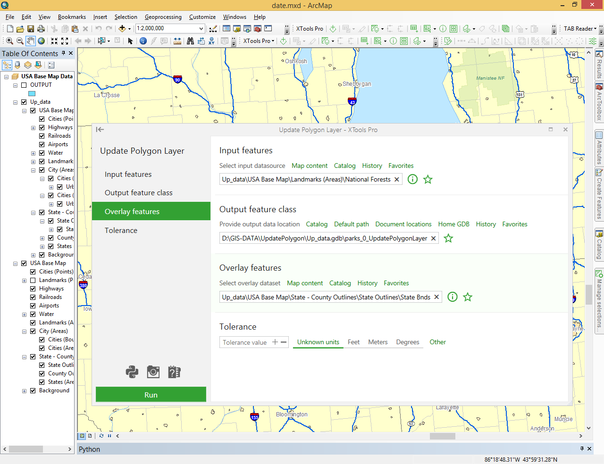Viewport: 604px width, 464px height.
Task: Click List By Visibility icon
Action: [x=28, y=65]
